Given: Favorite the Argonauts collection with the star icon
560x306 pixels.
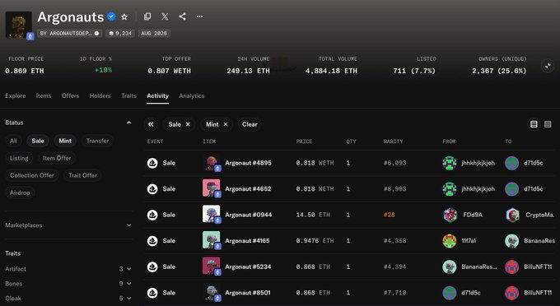Looking at the screenshot, I should coord(124,16).
